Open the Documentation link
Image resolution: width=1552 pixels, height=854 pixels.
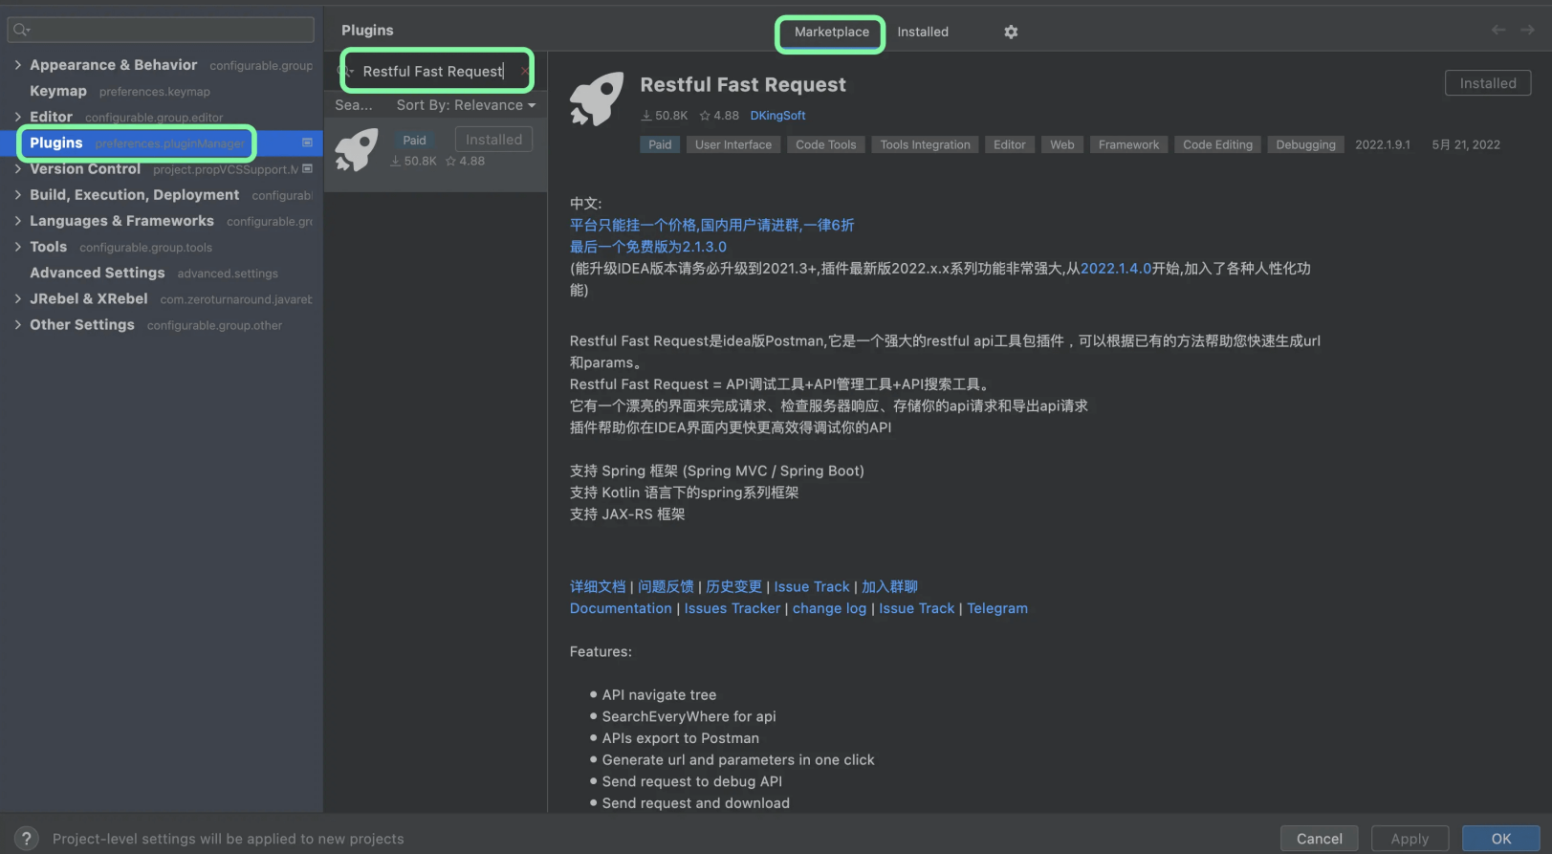(621, 608)
